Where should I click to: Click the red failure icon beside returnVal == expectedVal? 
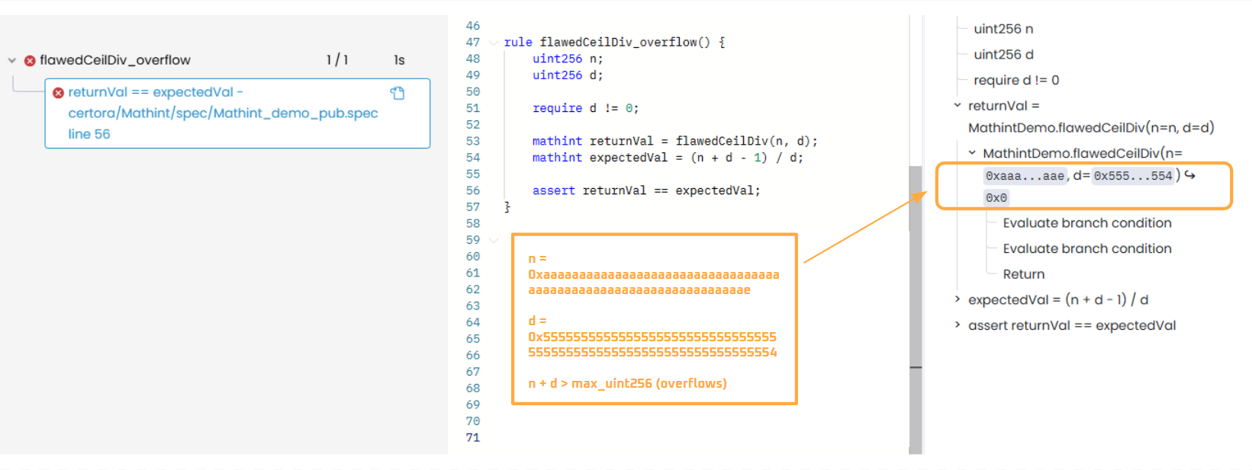(x=58, y=93)
